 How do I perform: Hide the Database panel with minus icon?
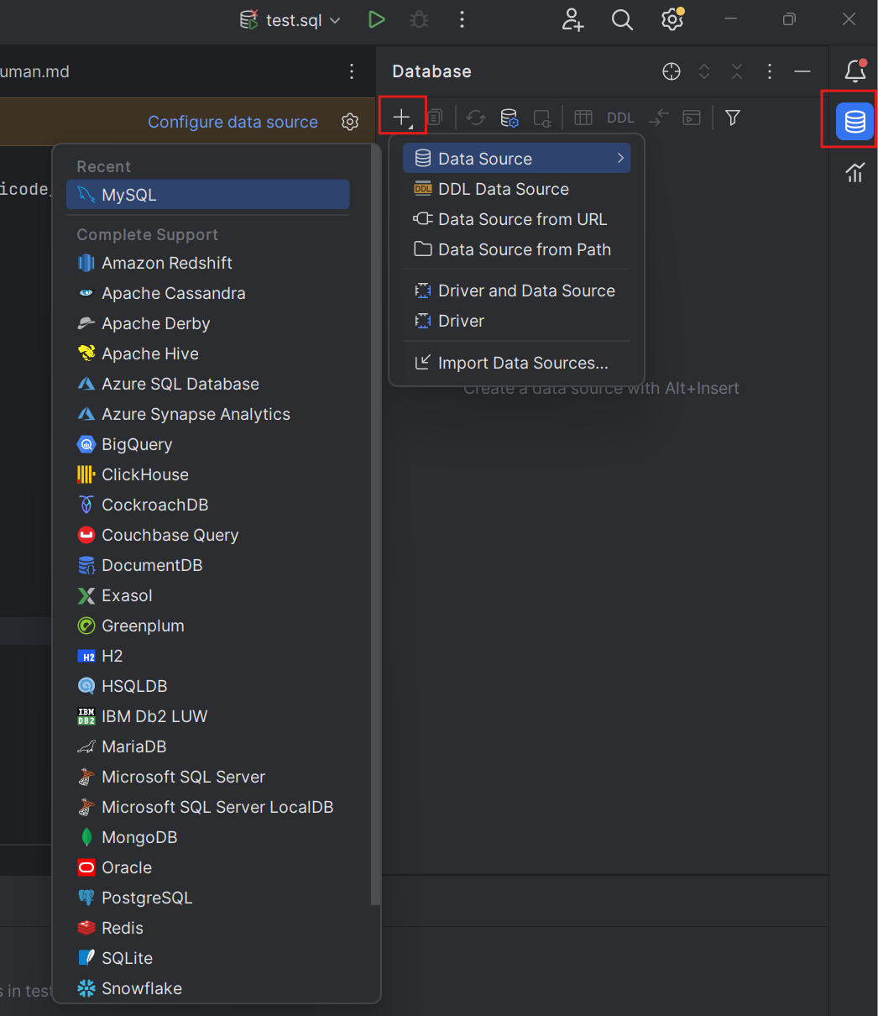click(x=802, y=71)
